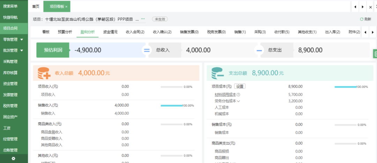Image resolution: width=377 pixels, height=163 pixels.
Task: Click the 预估利润 value -4,900.00
Action: pyautogui.click(x=88, y=50)
